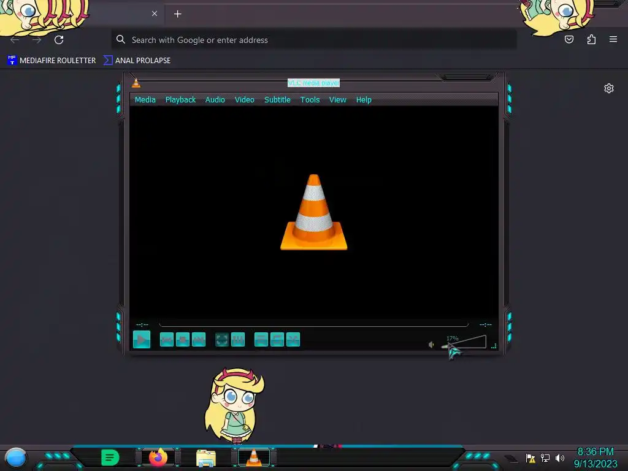This screenshot has width=628, height=471.
Task: Go forward with the browser forward arrow
Action: point(37,40)
